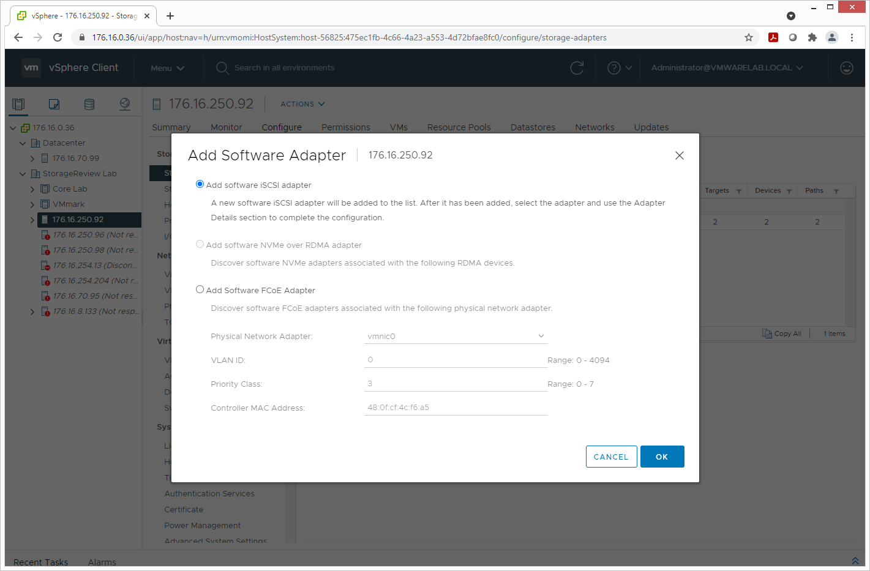870x571 pixels.
Task: Collapse the StorageReview Lab node
Action: pos(23,174)
